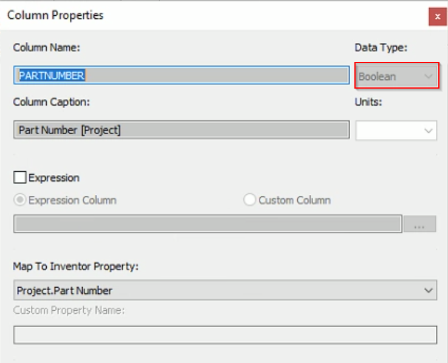Enable the Expression checkbox
The width and height of the screenshot is (448, 363).
(x=20, y=178)
